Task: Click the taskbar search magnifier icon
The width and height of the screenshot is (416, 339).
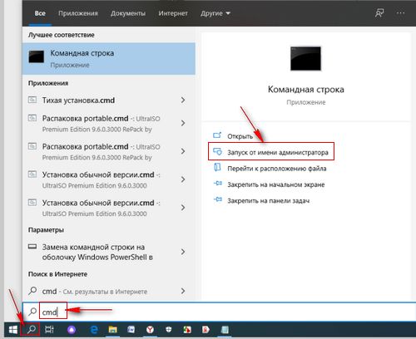Action: pos(32,329)
